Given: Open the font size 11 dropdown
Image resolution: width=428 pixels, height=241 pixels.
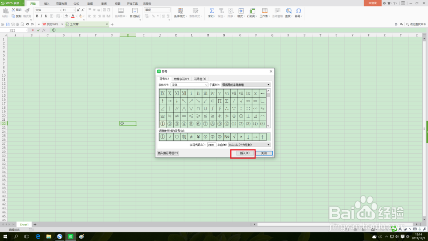Looking at the screenshot, I should [74, 10].
